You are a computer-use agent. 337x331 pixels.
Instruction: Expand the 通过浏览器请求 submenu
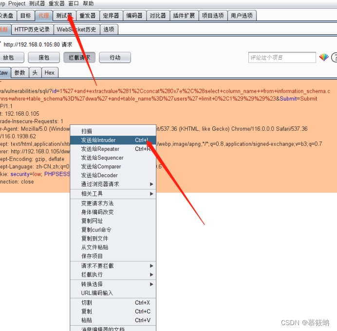point(113,184)
